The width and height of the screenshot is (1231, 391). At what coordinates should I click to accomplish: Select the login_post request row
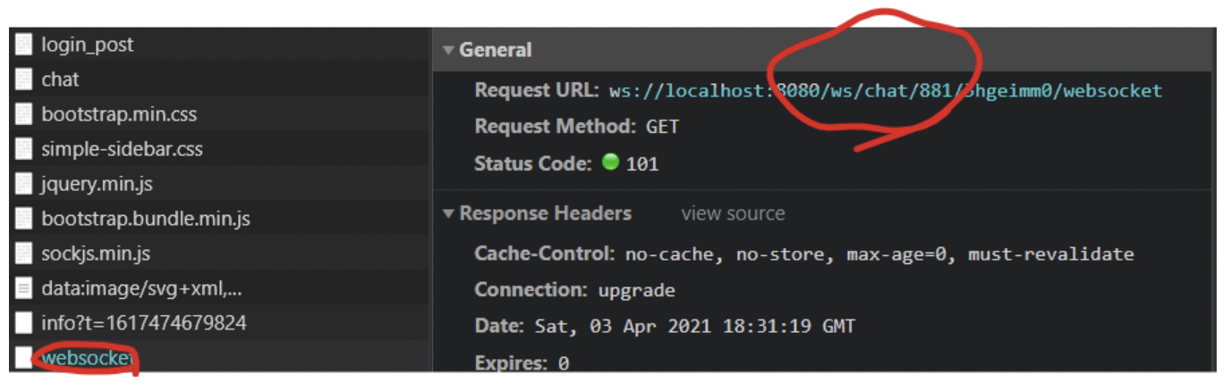[x=219, y=45]
